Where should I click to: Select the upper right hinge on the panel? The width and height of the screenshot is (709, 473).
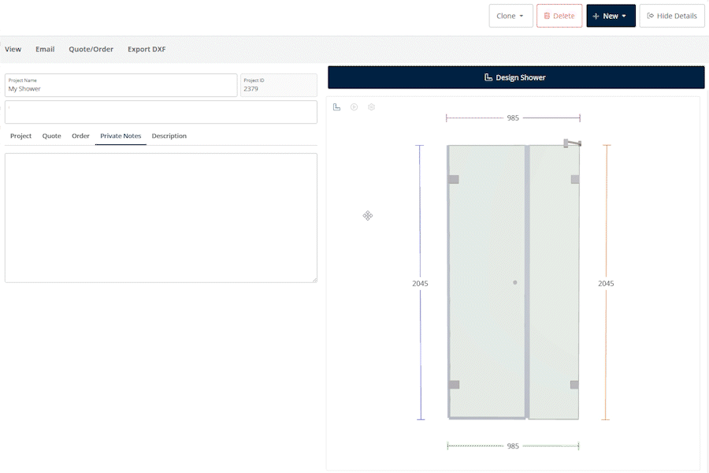(x=575, y=180)
